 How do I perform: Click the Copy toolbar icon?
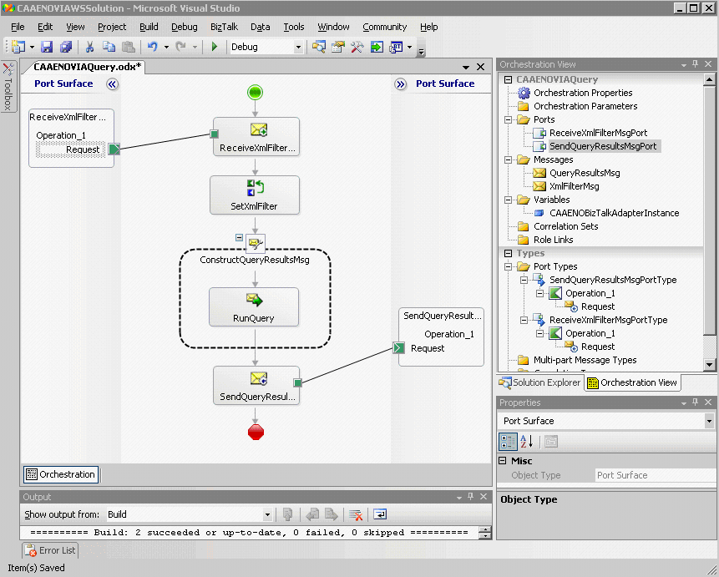pos(109,47)
